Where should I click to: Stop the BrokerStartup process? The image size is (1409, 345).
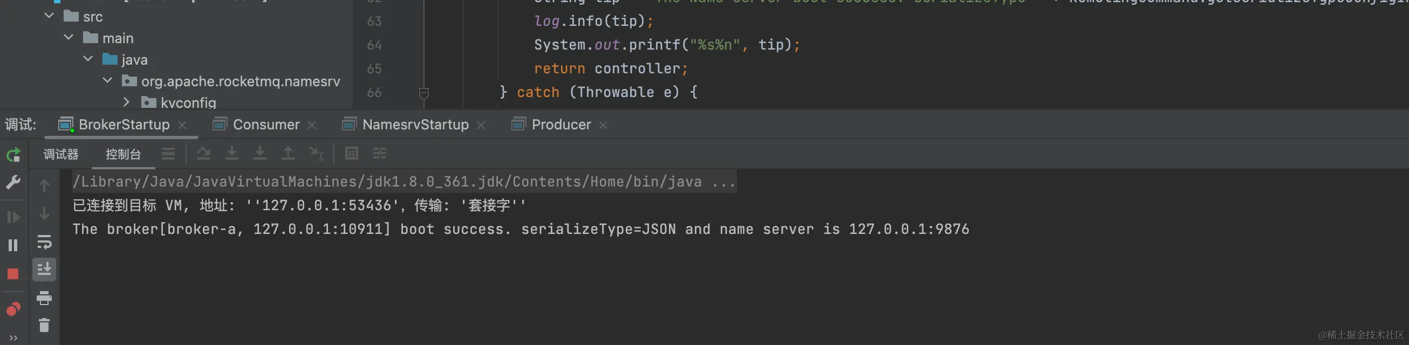(13, 273)
